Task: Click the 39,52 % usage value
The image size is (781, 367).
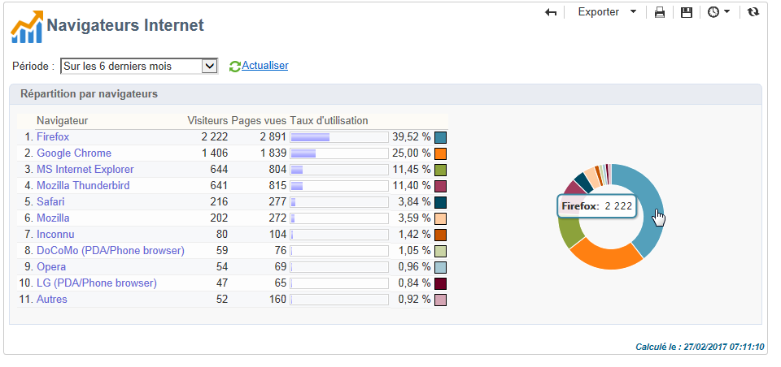Action: coord(412,136)
